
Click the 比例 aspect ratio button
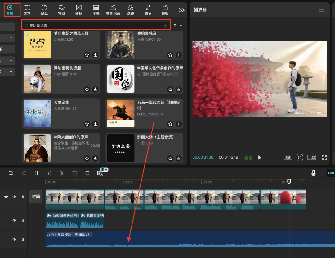pos(312,158)
